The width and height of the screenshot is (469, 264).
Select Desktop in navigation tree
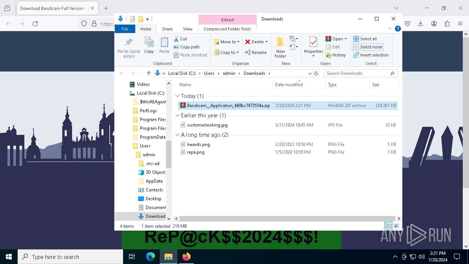click(x=149, y=199)
